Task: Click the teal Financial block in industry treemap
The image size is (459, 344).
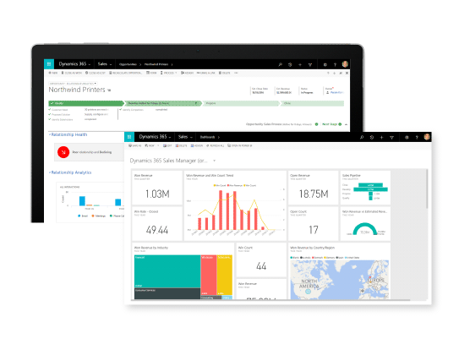Action: [167, 271]
